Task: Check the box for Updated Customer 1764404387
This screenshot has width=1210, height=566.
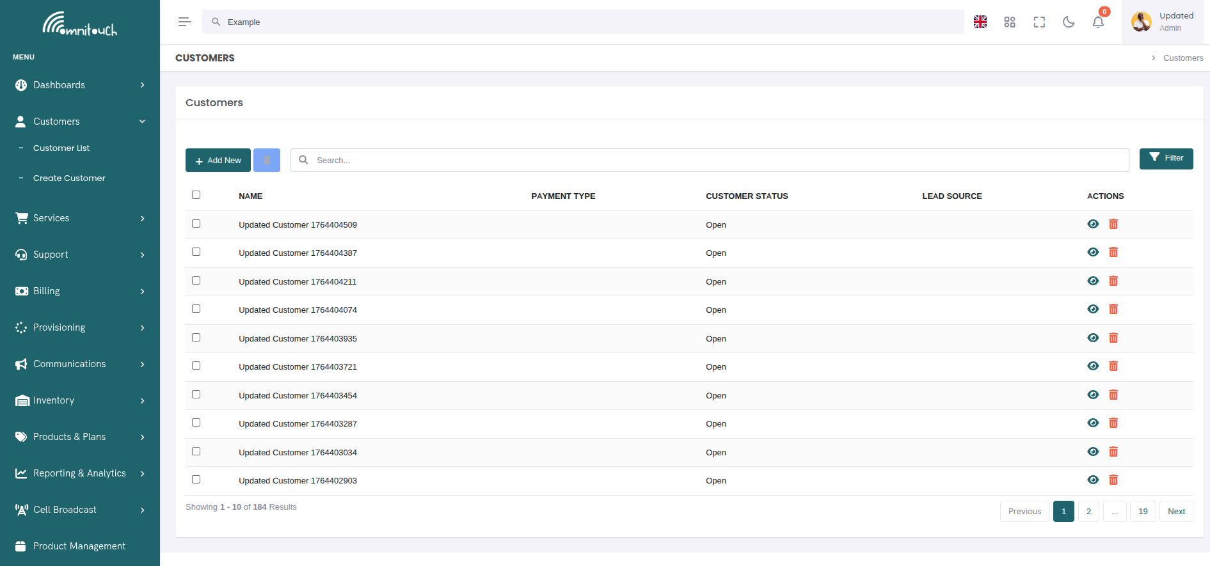Action: pos(196,252)
